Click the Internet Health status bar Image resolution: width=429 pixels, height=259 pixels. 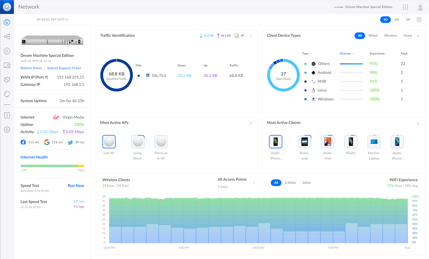(52, 165)
